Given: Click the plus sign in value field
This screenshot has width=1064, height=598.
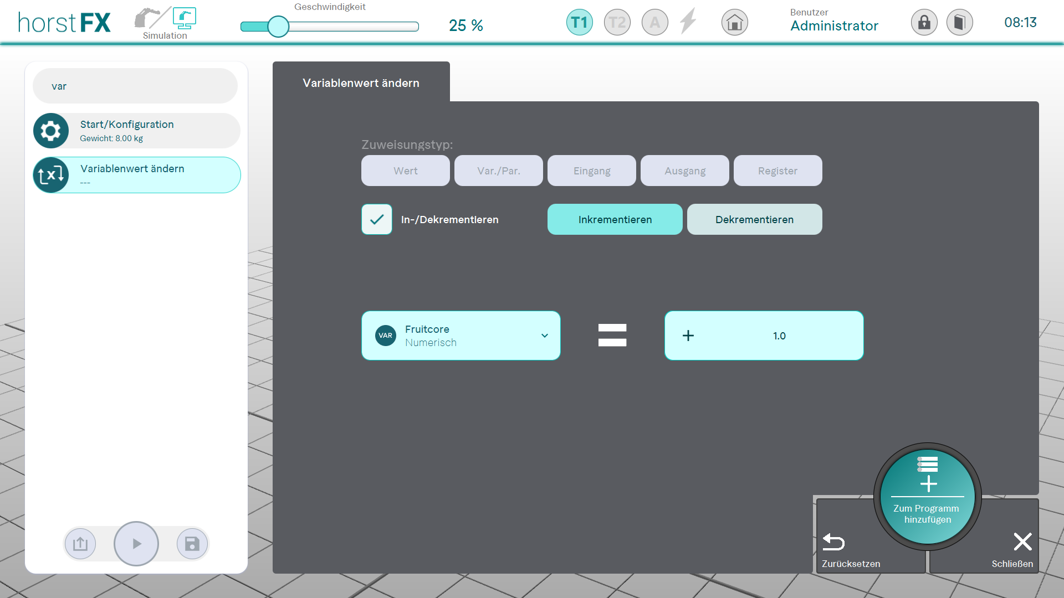Looking at the screenshot, I should tap(688, 336).
